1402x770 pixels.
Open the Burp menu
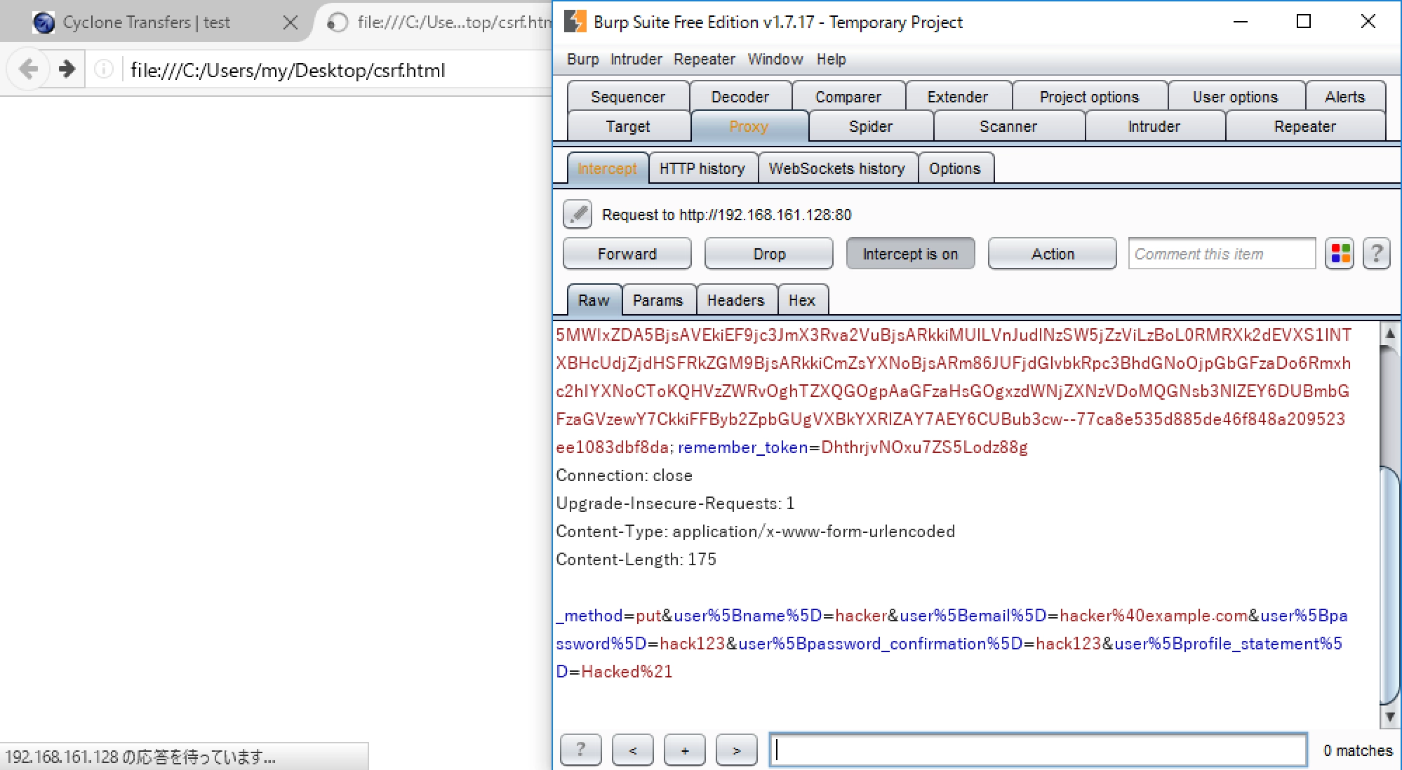click(x=582, y=60)
